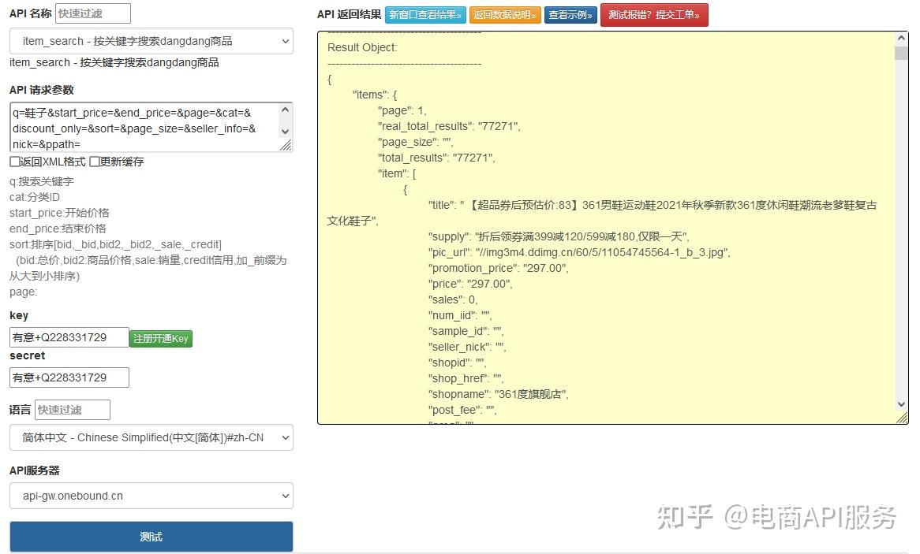Click the 语言 quick filter input
This screenshot has height=554, width=920.
coord(71,409)
